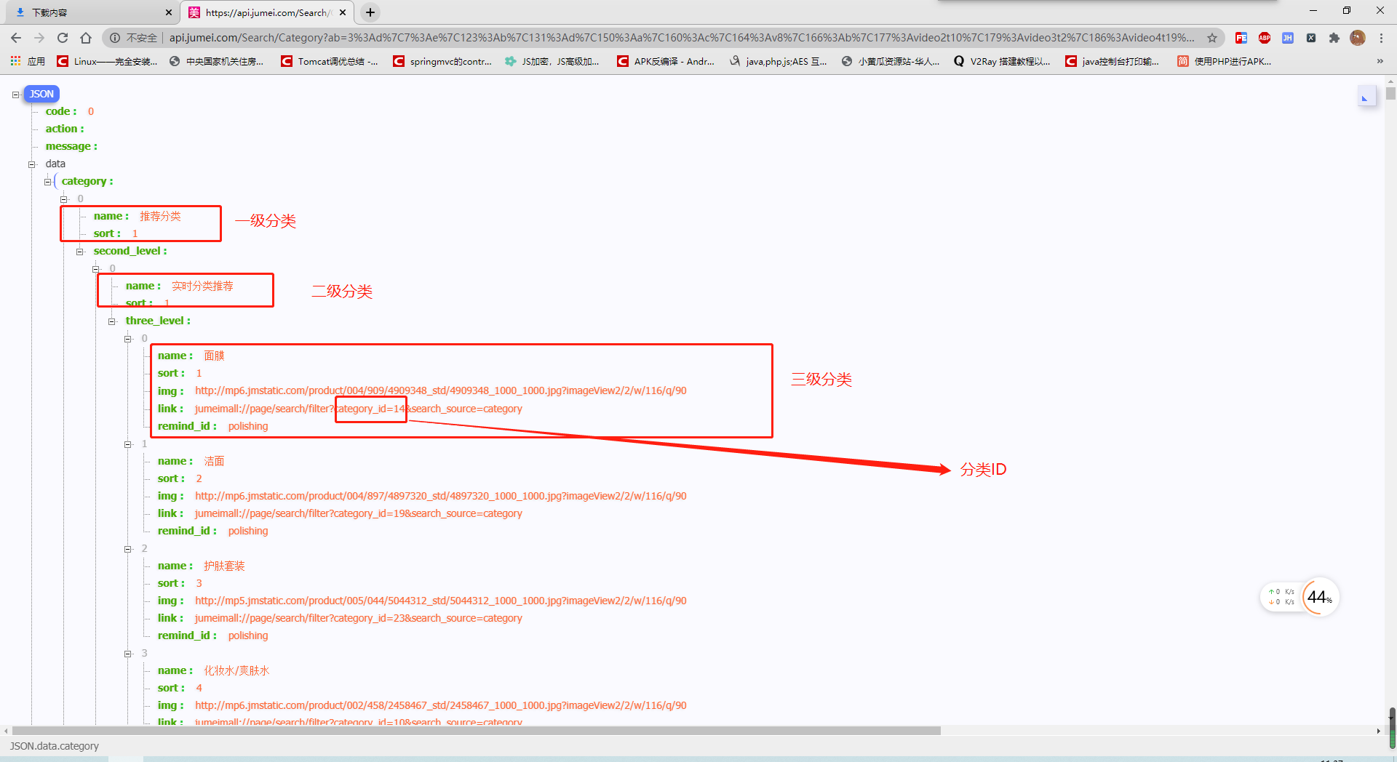1397x762 pixels.
Task: Click the 44% network speed widget
Action: 1300,597
